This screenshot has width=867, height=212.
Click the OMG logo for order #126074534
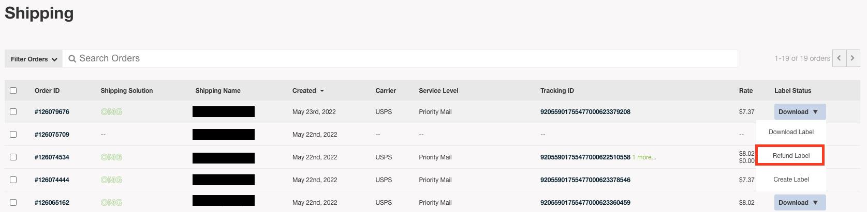[111, 157]
